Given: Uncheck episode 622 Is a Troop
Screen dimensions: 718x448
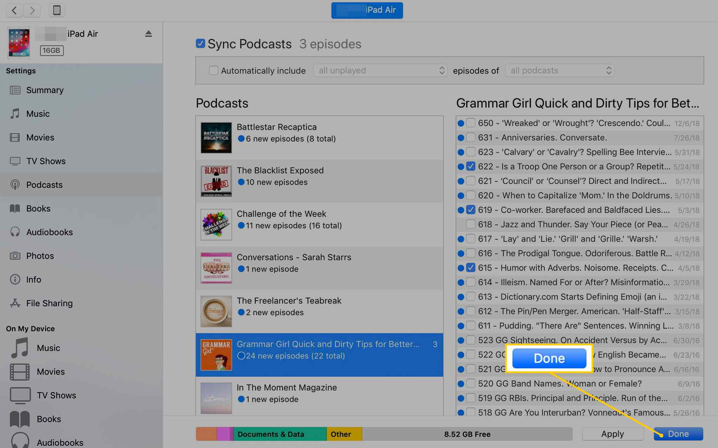Looking at the screenshot, I should pos(471,166).
